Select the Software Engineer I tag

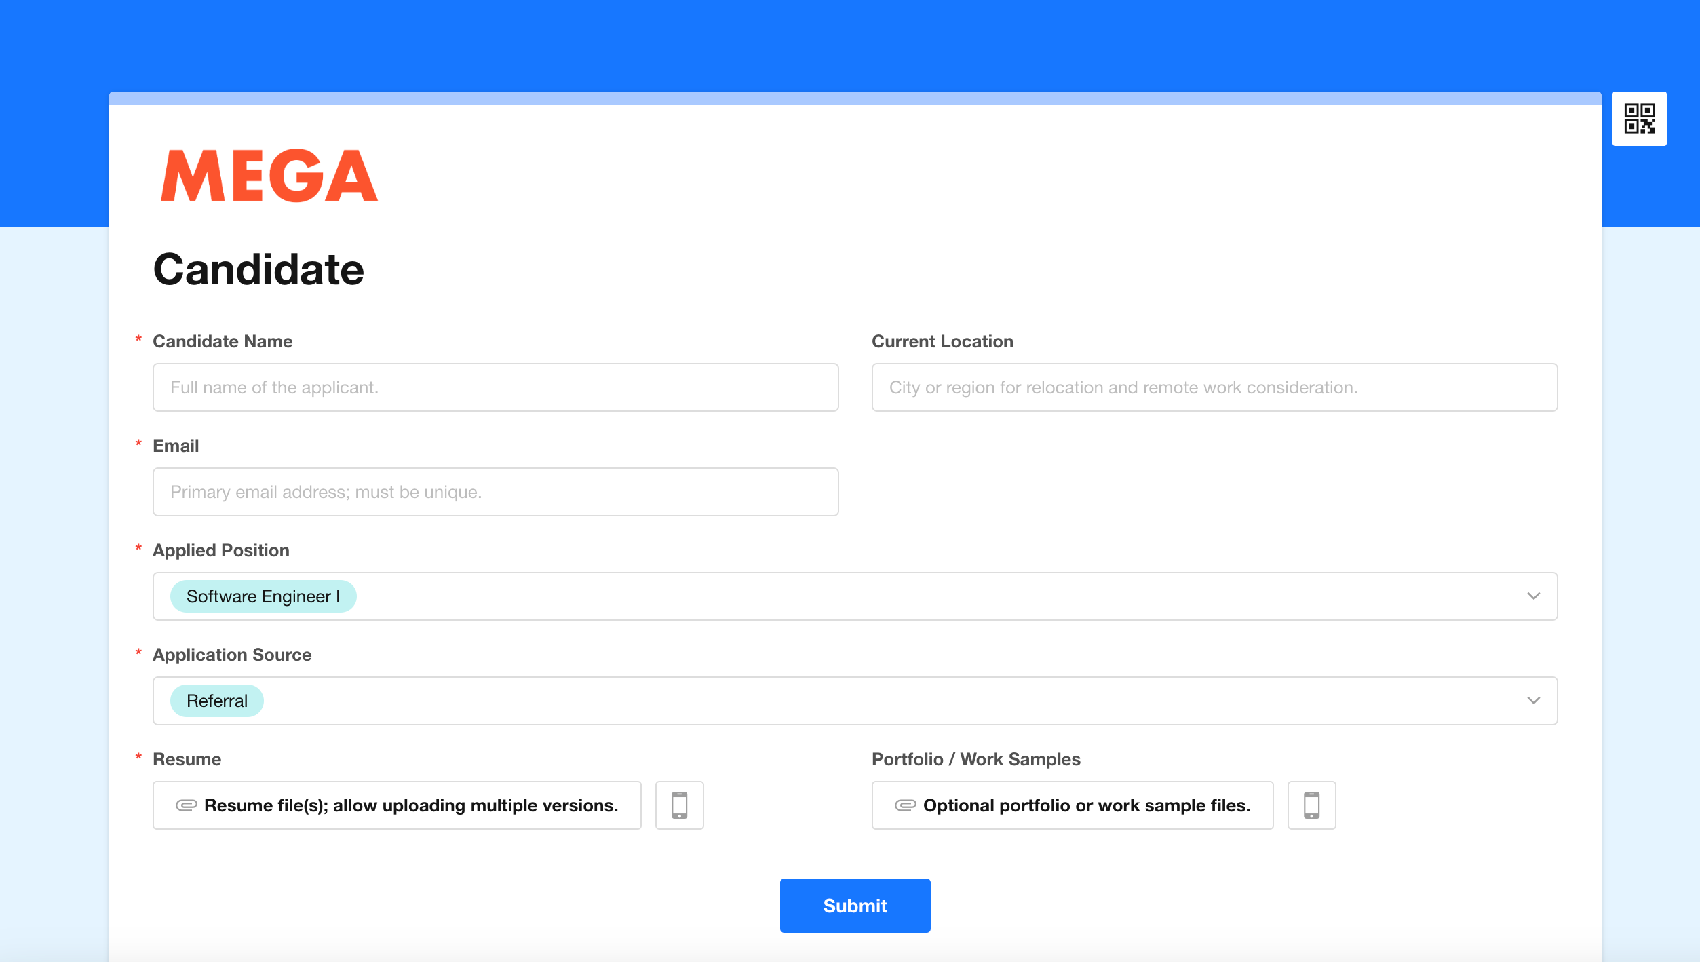(263, 596)
